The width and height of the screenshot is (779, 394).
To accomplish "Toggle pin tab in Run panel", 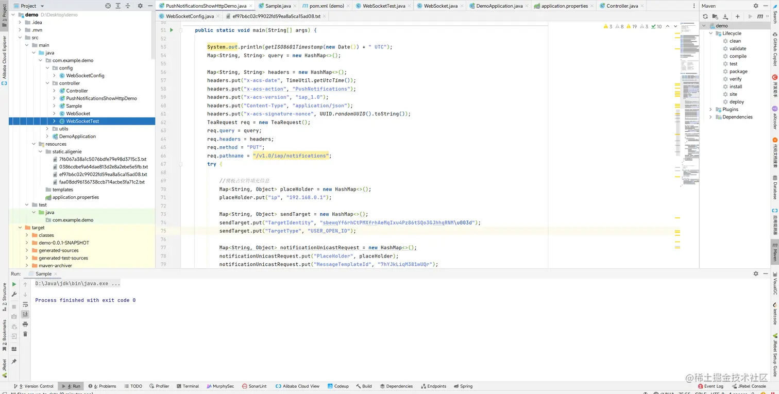I will 14,362.
